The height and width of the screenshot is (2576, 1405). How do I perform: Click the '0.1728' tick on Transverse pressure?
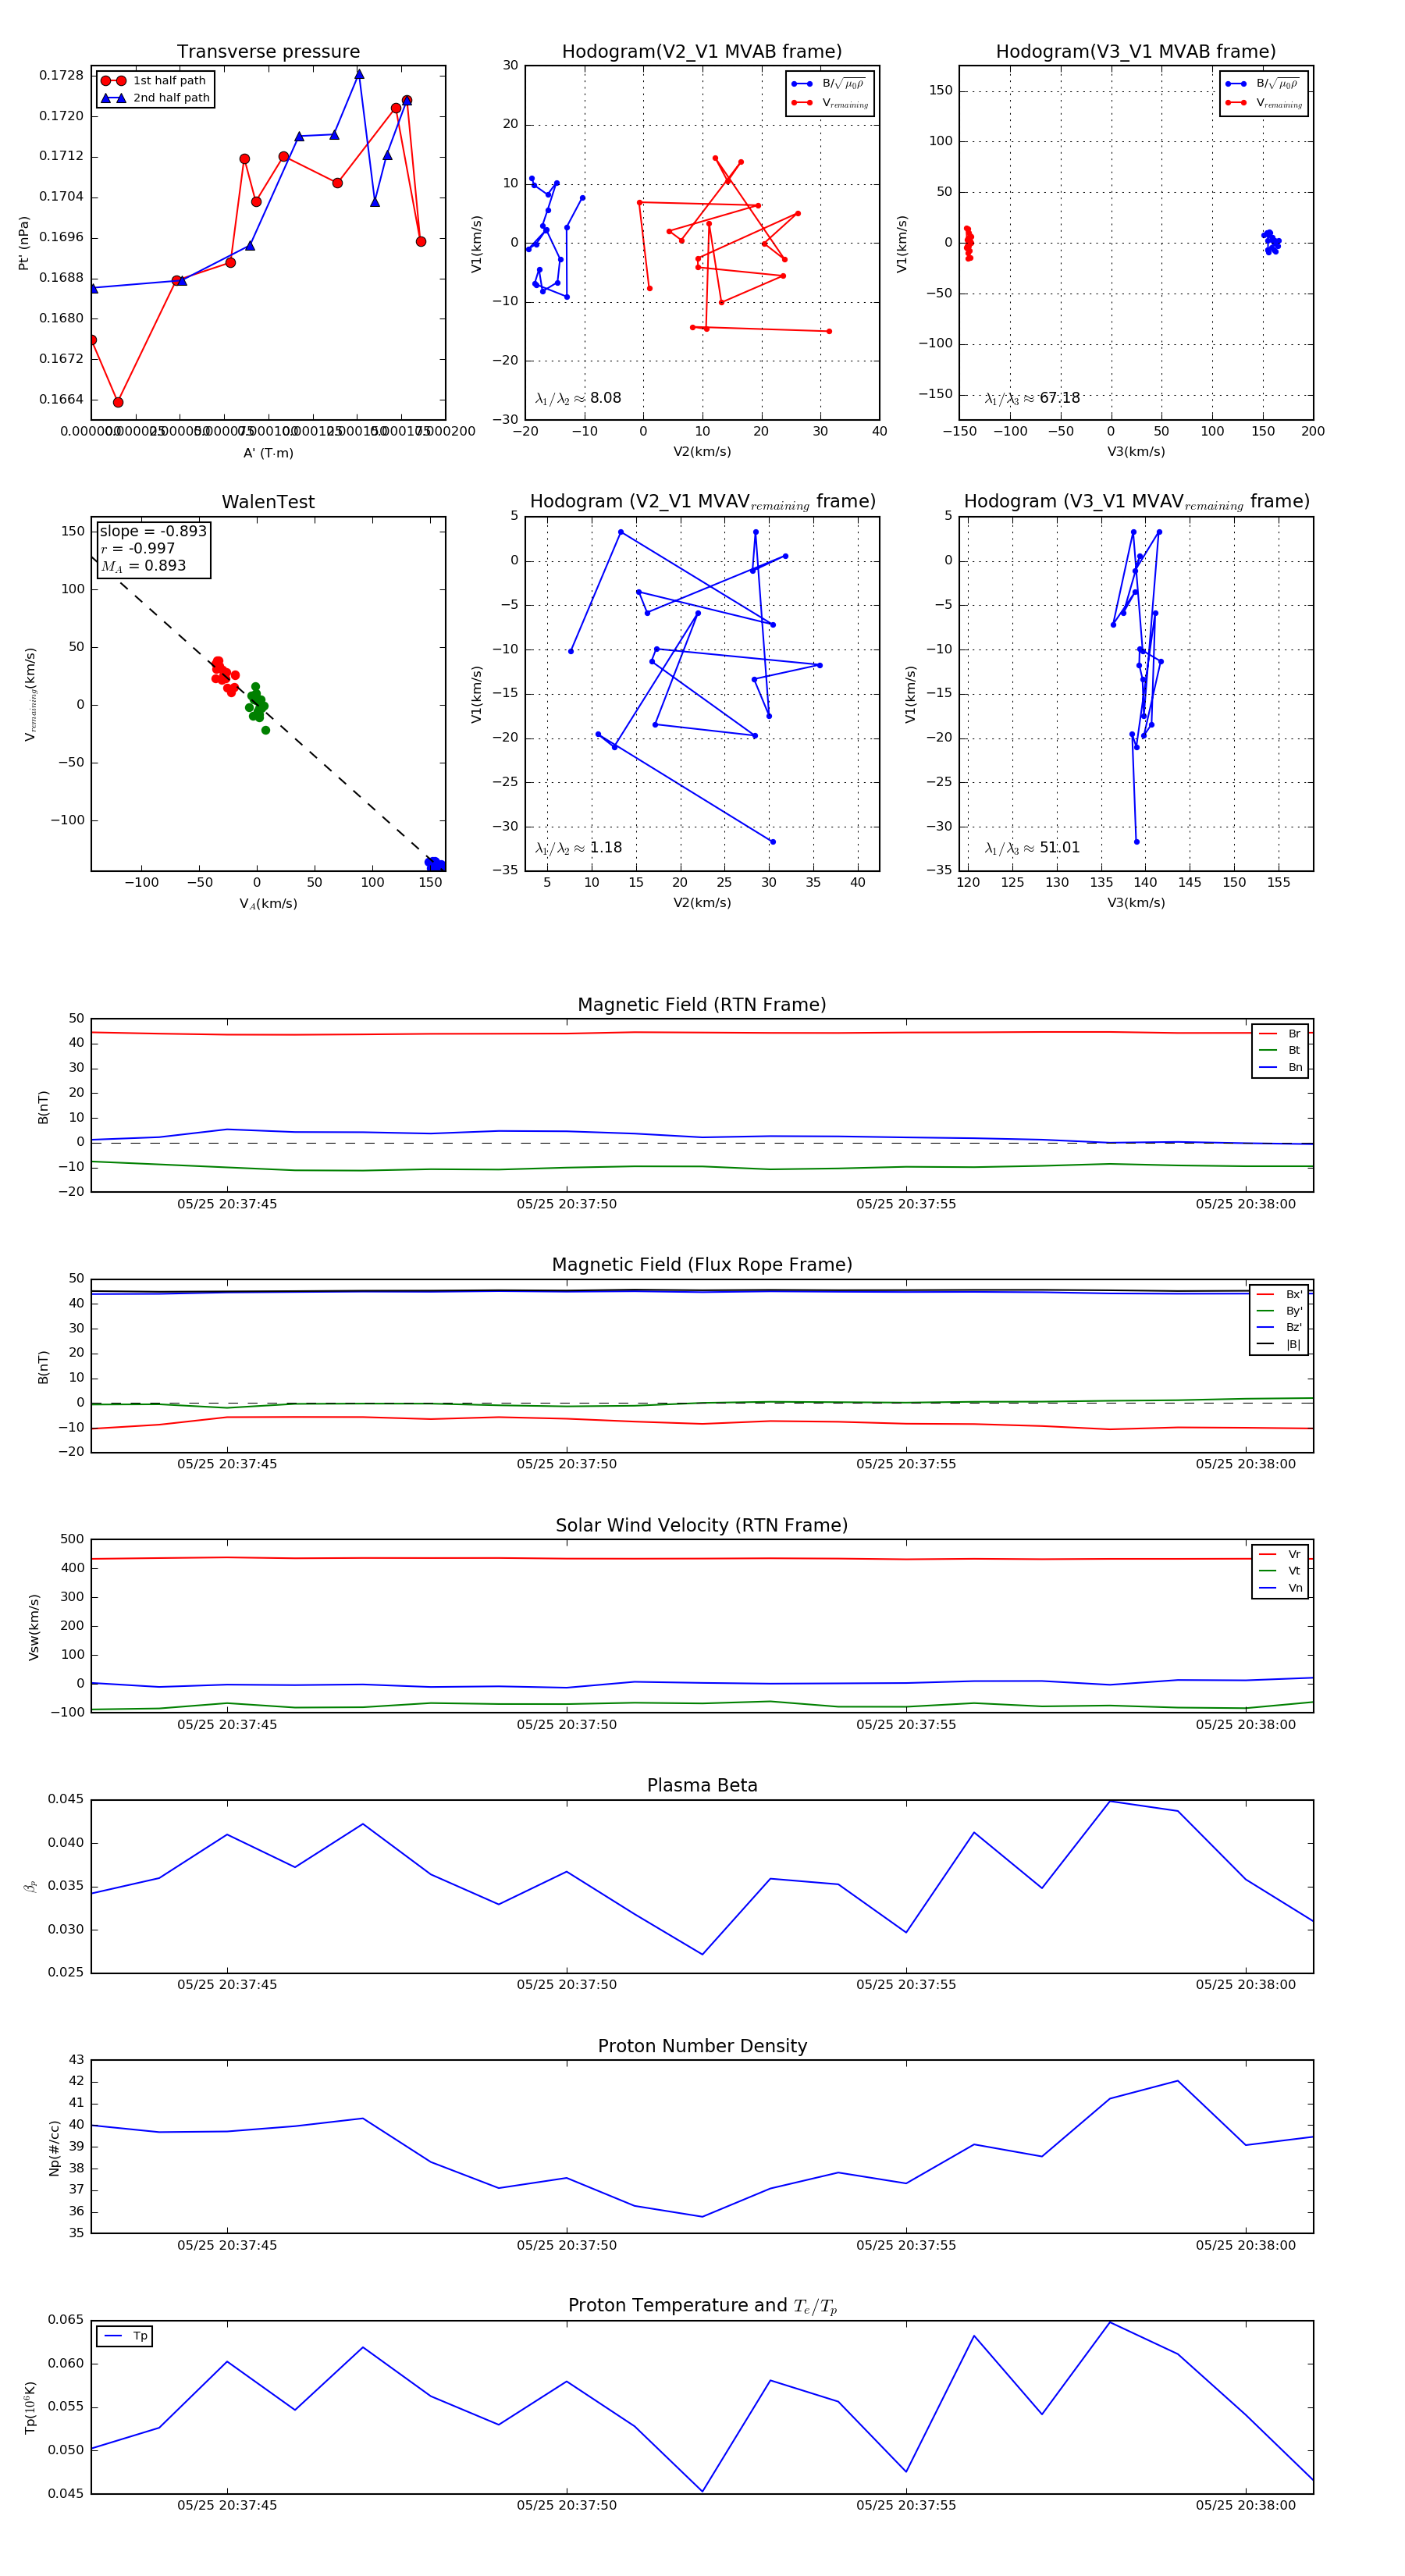click(x=61, y=76)
